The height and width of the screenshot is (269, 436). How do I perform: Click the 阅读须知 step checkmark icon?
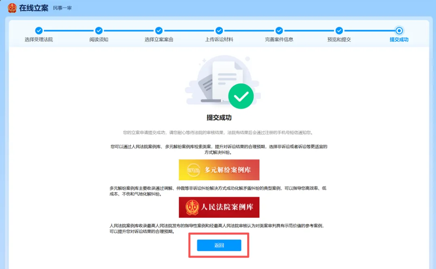click(99, 31)
